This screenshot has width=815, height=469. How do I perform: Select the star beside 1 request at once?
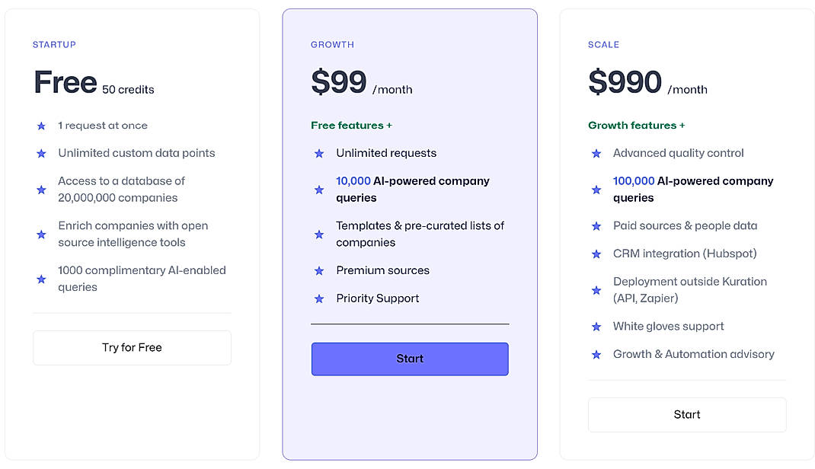(x=40, y=126)
